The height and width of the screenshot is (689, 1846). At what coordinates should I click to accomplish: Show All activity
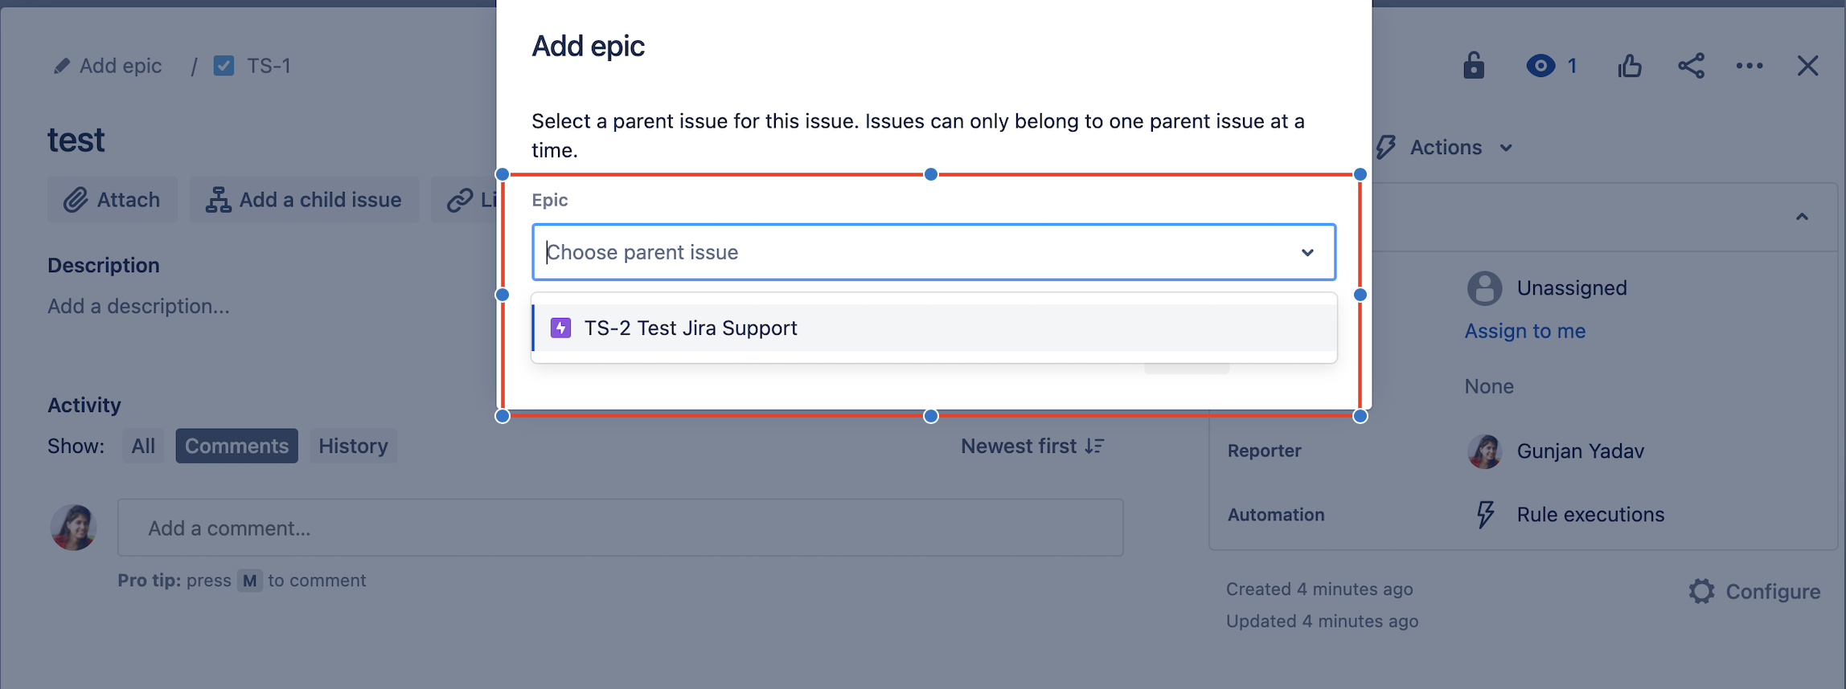tap(143, 446)
